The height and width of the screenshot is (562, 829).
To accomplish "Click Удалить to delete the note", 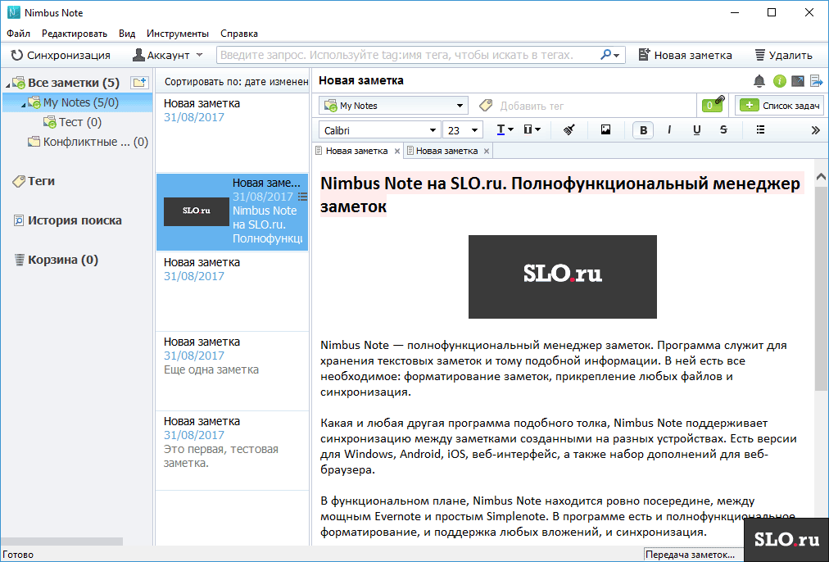I will (783, 55).
